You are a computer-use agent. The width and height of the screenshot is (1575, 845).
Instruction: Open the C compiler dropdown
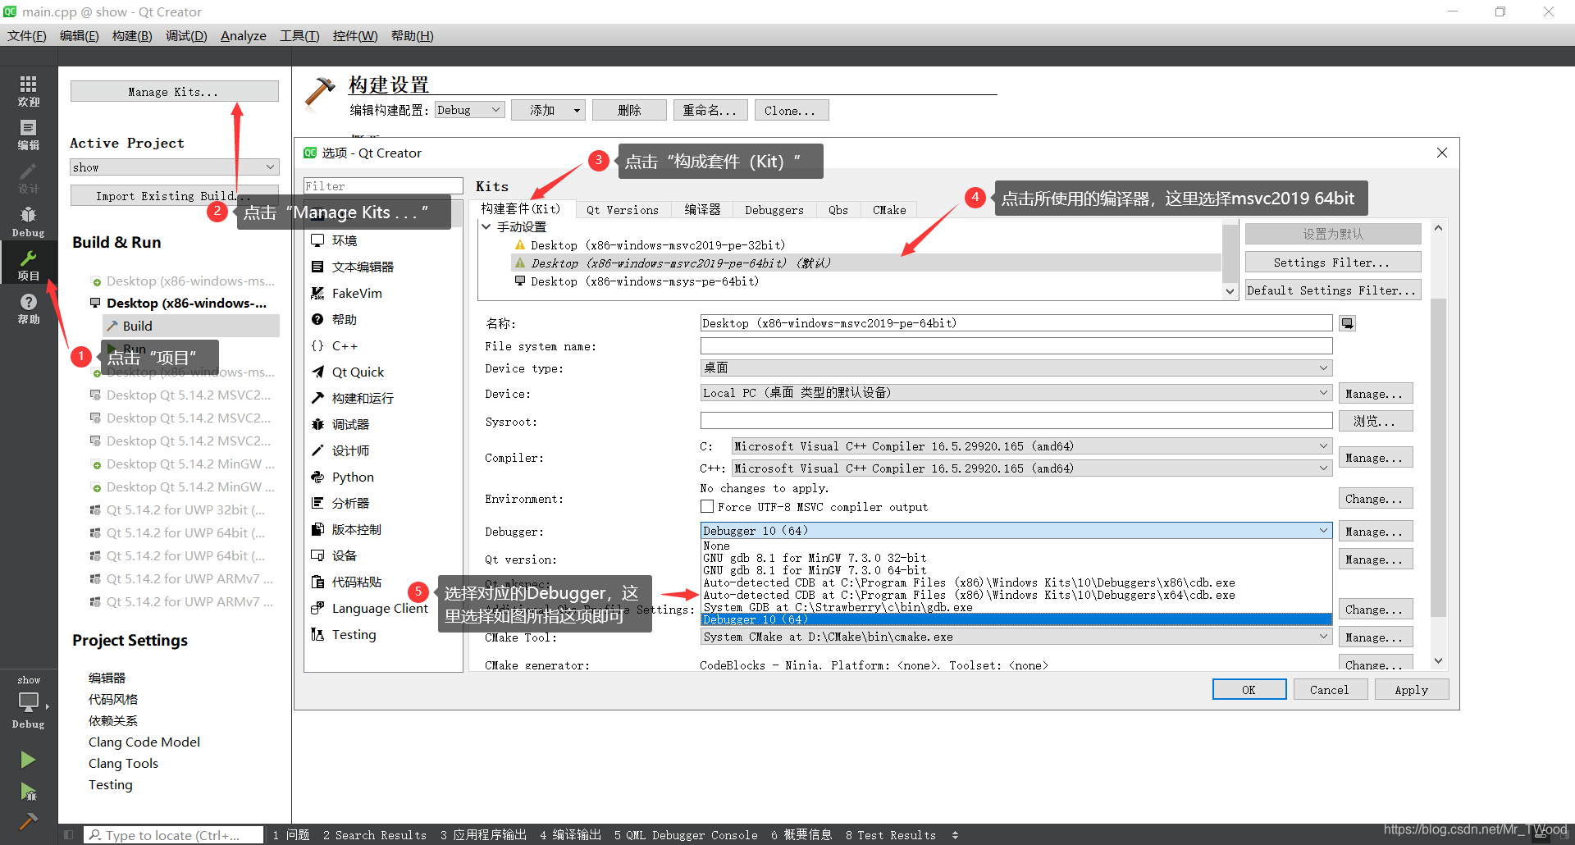(x=1031, y=446)
